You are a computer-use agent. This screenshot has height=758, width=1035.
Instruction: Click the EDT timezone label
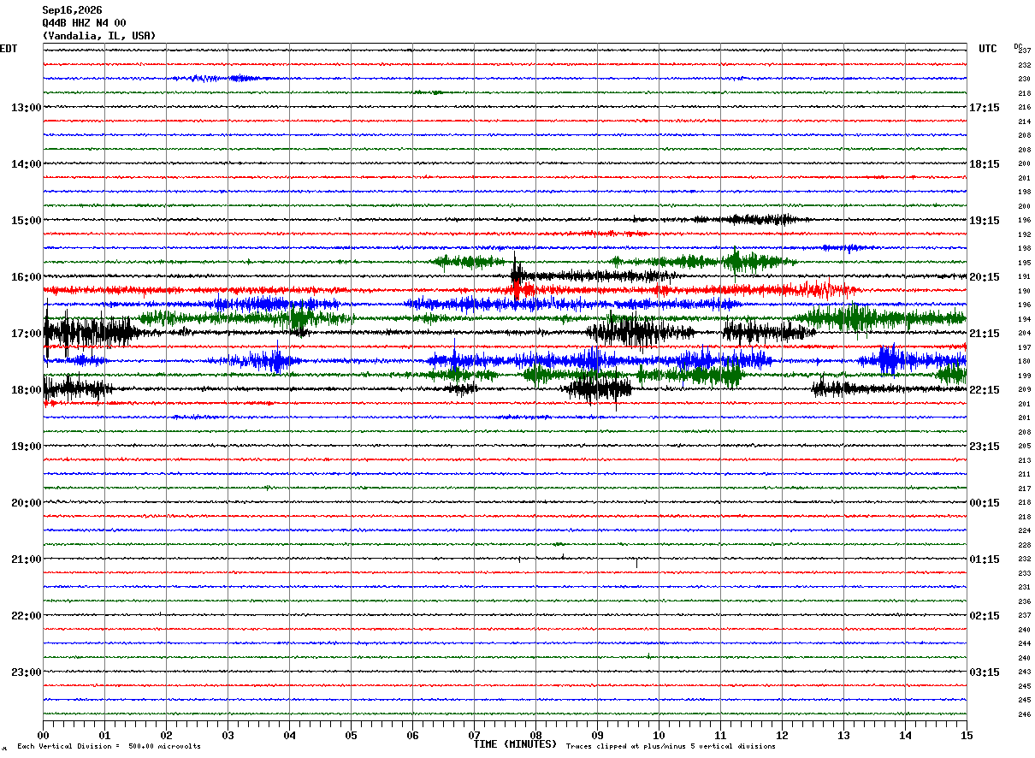pyautogui.click(x=8, y=49)
